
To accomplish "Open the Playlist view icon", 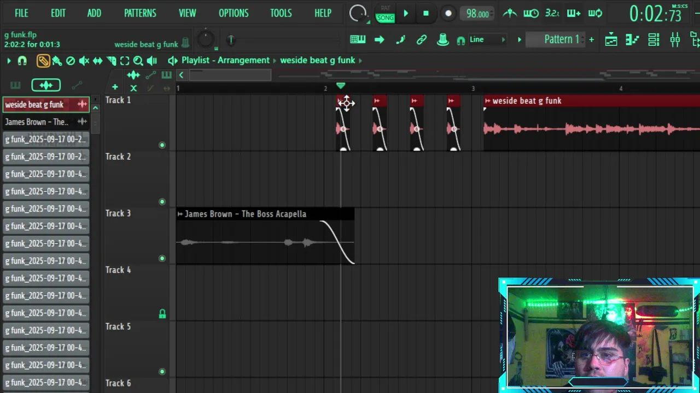I will pyautogui.click(x=611, y=40).
